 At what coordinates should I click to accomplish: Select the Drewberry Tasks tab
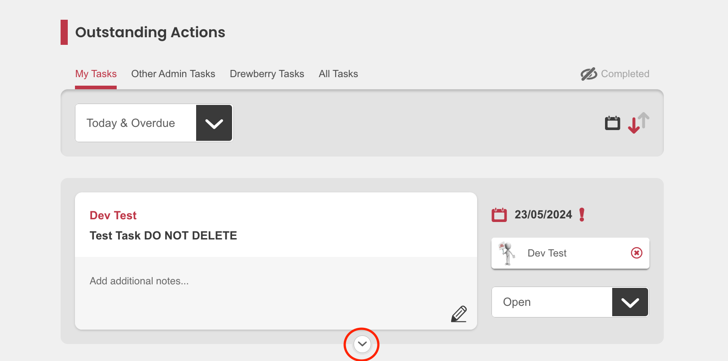coord(267,74)
